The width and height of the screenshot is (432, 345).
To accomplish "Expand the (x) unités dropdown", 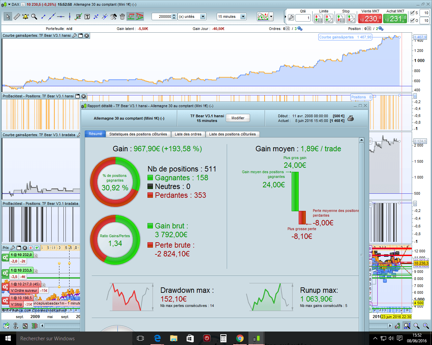I will [192, 17].
